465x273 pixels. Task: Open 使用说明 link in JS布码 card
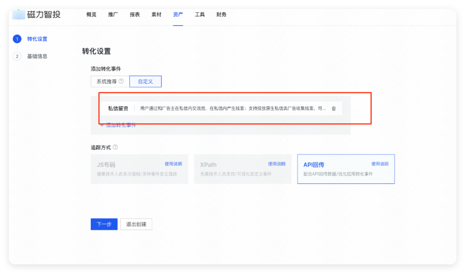[x=173, y=164]
